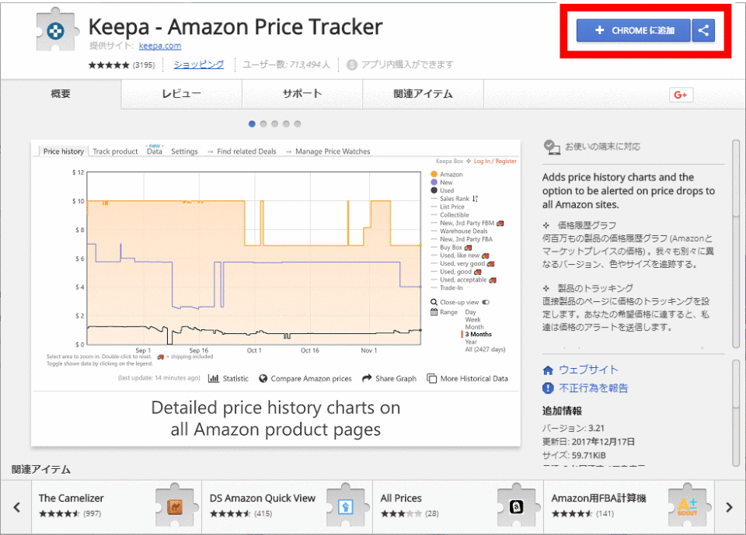Open the keepa.com provider link
This screenshot has width=746, height=535.
[159, 45]
